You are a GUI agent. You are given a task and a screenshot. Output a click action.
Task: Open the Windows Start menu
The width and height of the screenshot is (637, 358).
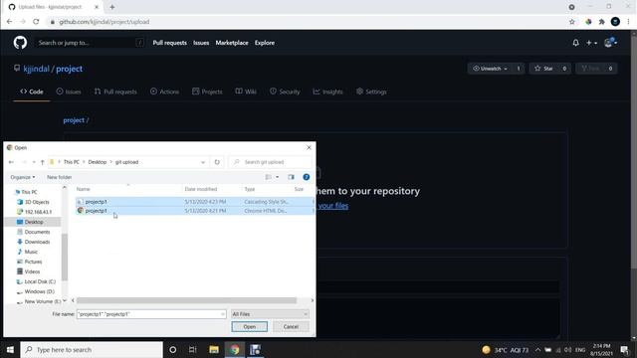tap(10, 349)
